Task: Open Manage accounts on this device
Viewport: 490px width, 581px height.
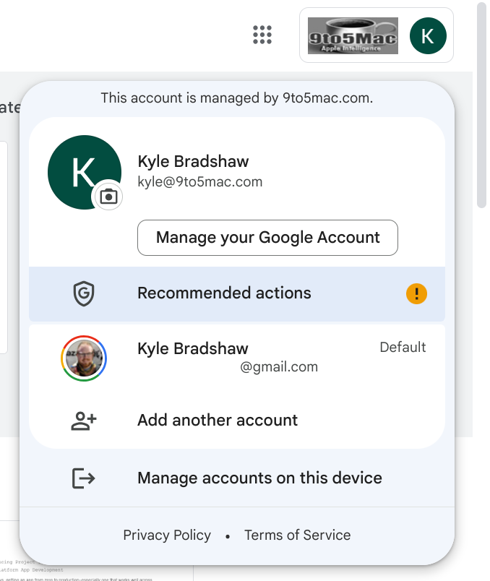Action: coord(259,478)
